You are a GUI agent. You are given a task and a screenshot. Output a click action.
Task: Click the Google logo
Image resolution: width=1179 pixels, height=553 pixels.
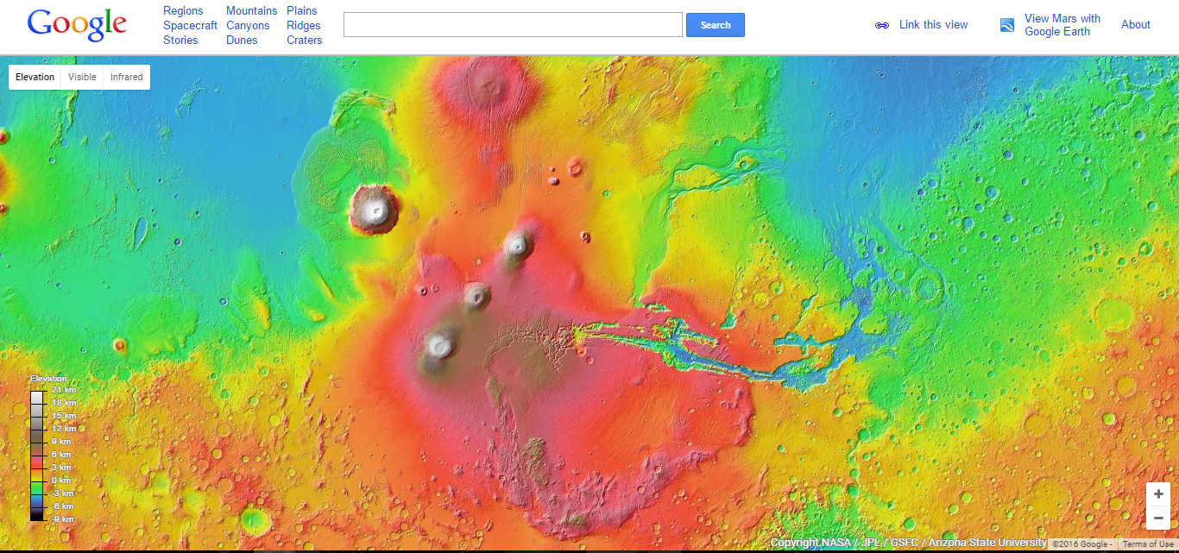[x=77, y=25]
